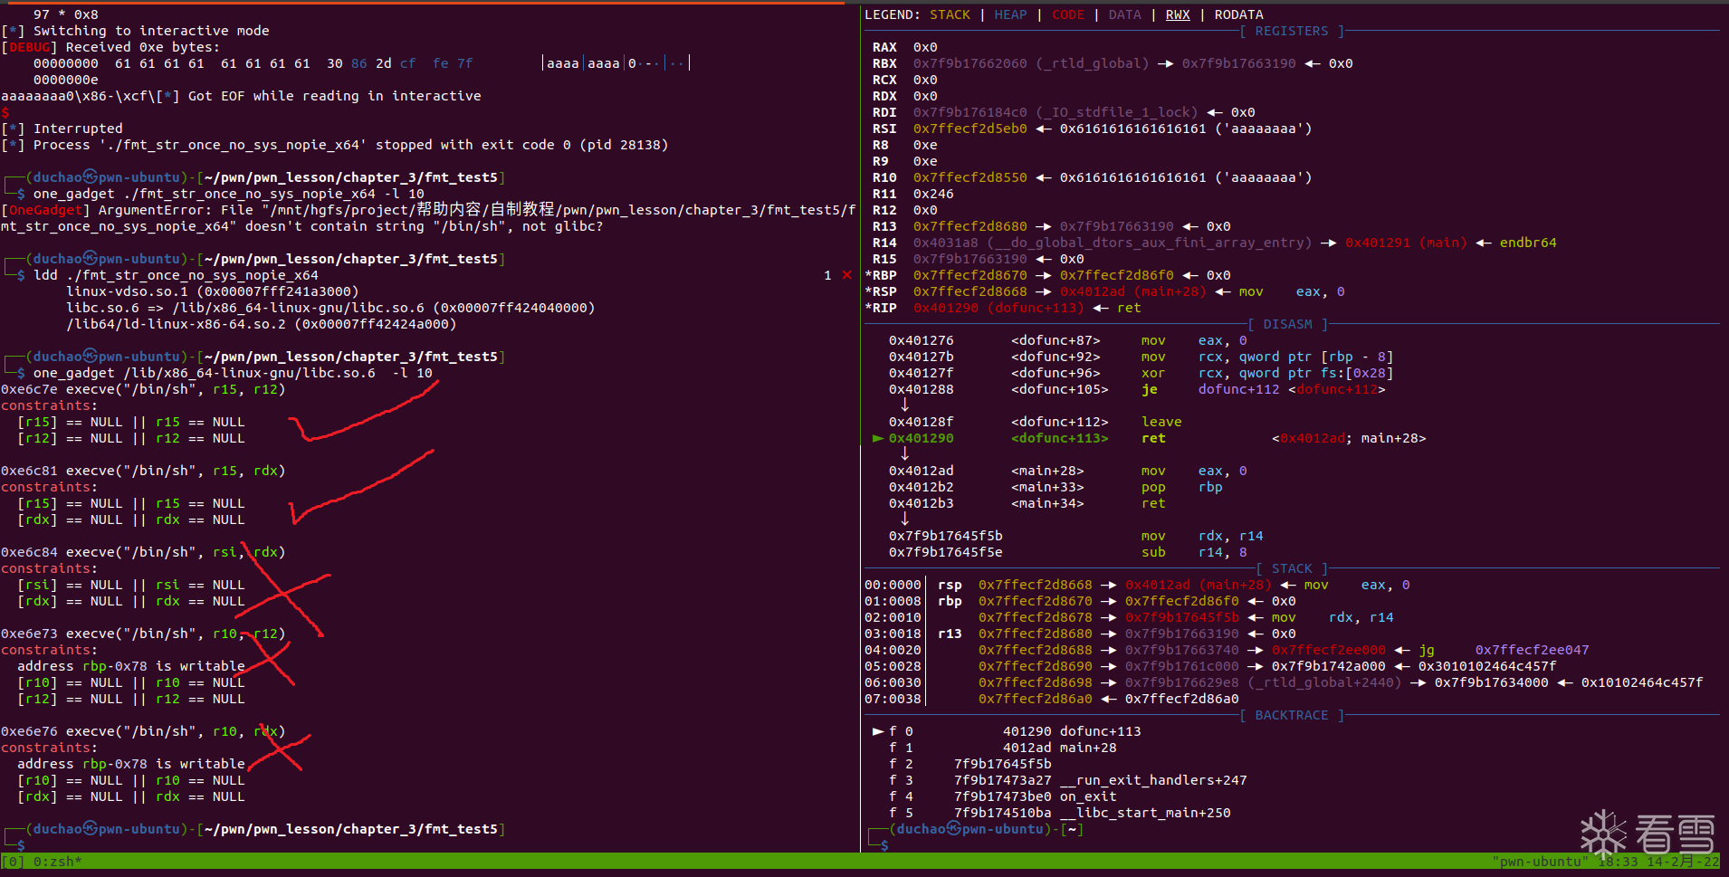This screenshot has width=1729, height=877.
Task: Click the libc.so.6 path line
Action: [330, 308]
